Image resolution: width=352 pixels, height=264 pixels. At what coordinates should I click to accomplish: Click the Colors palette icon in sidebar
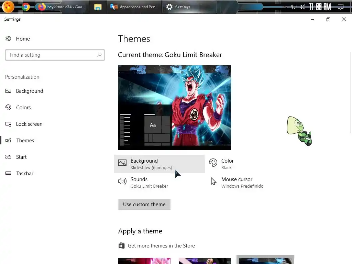[x=8, y=107]
